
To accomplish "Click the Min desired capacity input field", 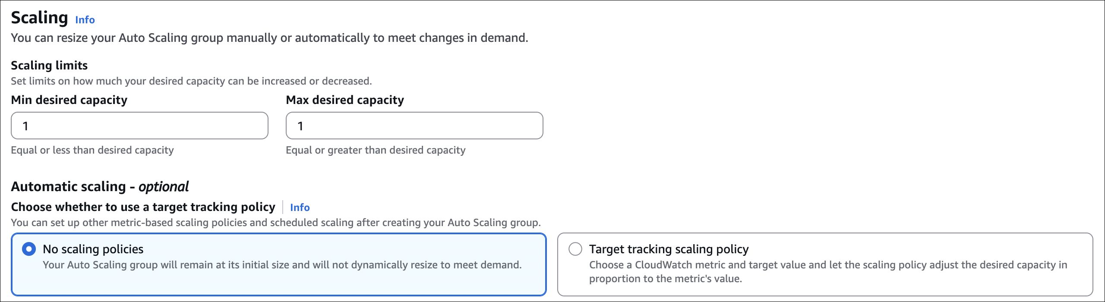I will coord(139,126).
